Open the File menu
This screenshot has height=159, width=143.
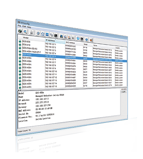(19, 25)
